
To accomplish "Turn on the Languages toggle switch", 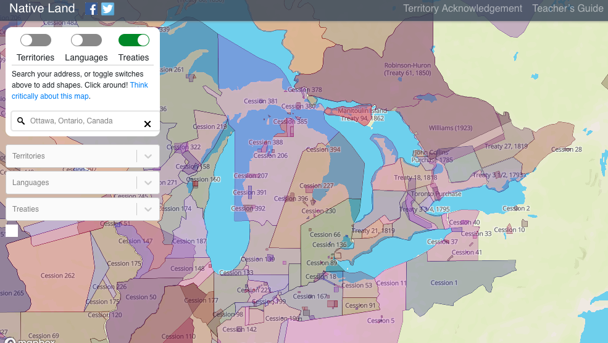I will (86, 41).
